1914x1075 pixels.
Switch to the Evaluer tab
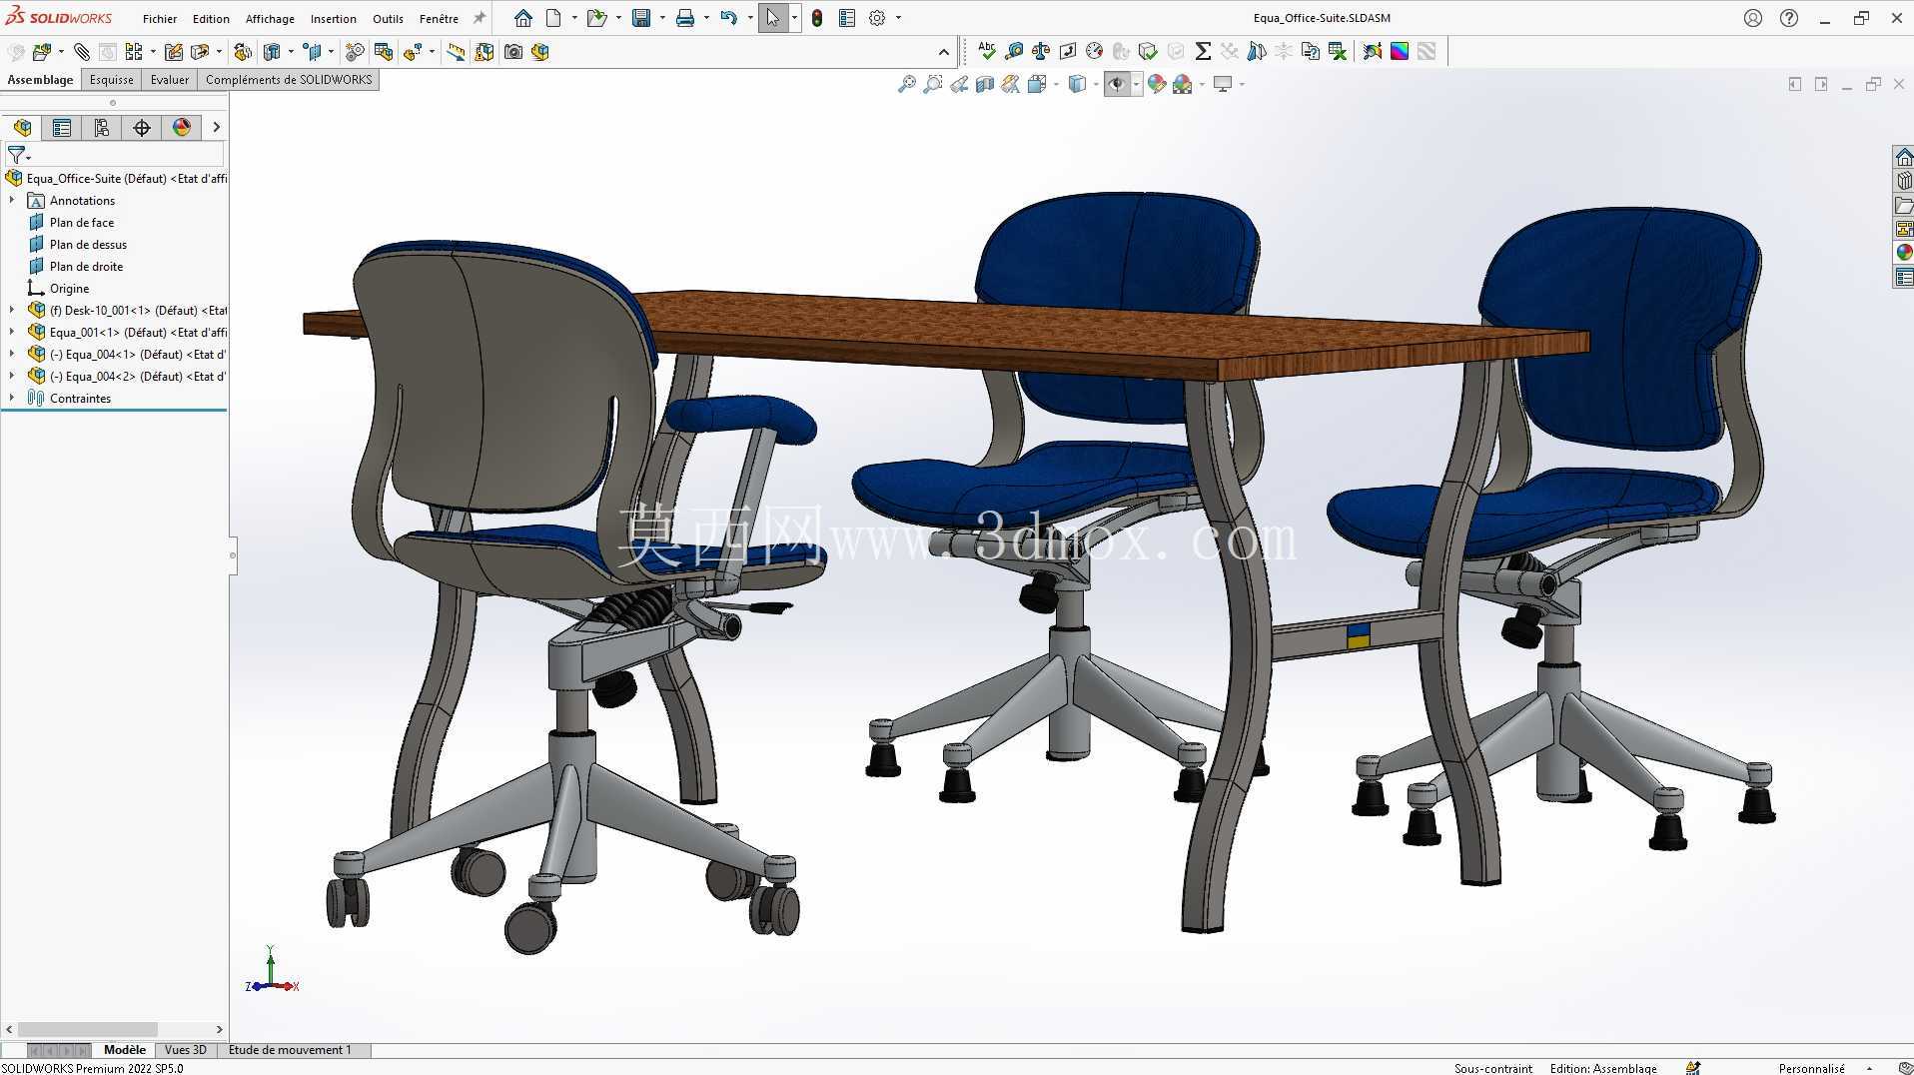coord(170,80)
